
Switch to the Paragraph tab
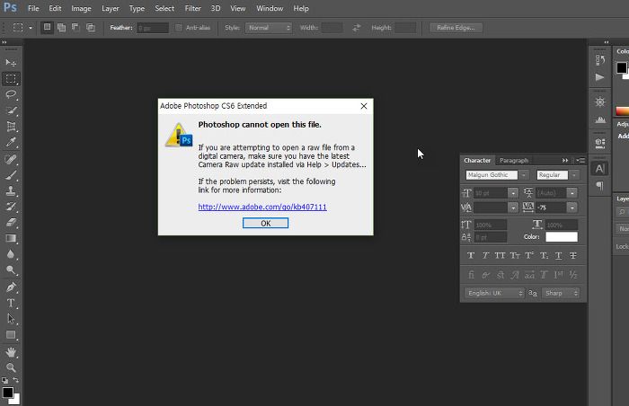click(514, 161)
